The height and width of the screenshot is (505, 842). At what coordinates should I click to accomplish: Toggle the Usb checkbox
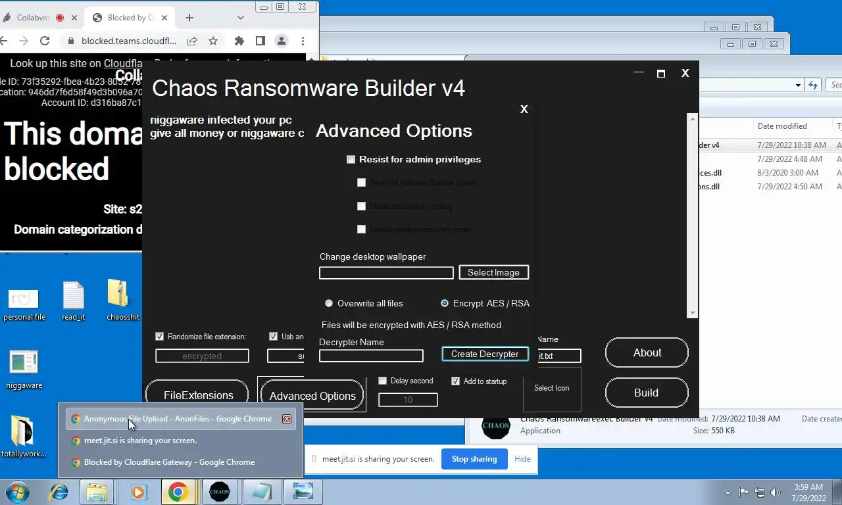(274, 337)
